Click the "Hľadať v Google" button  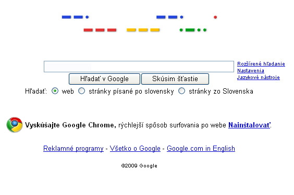[104, 79]
